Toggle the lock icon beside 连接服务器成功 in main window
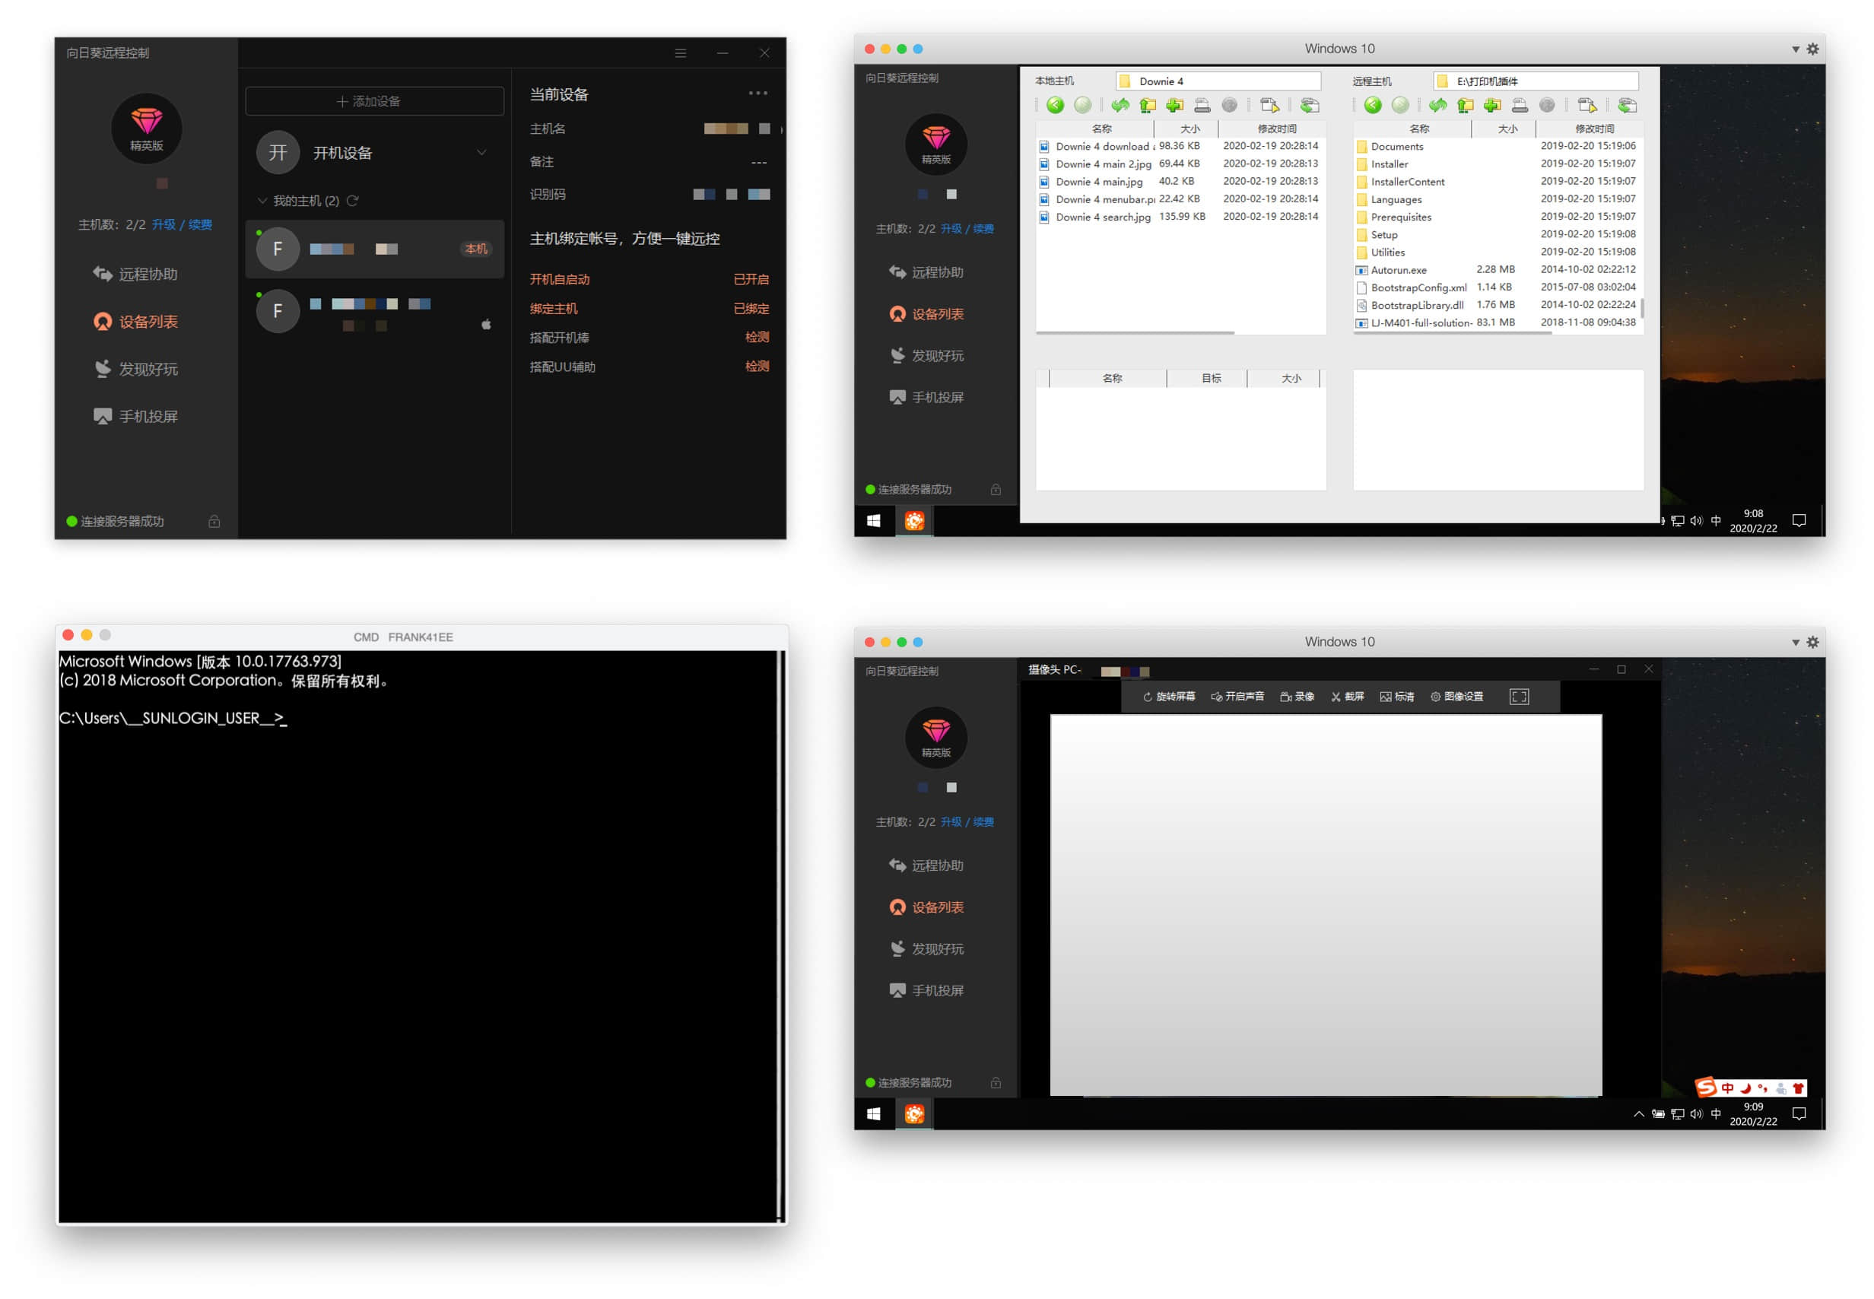The width and height of the screenshot is (1874, 1299). 214,521
